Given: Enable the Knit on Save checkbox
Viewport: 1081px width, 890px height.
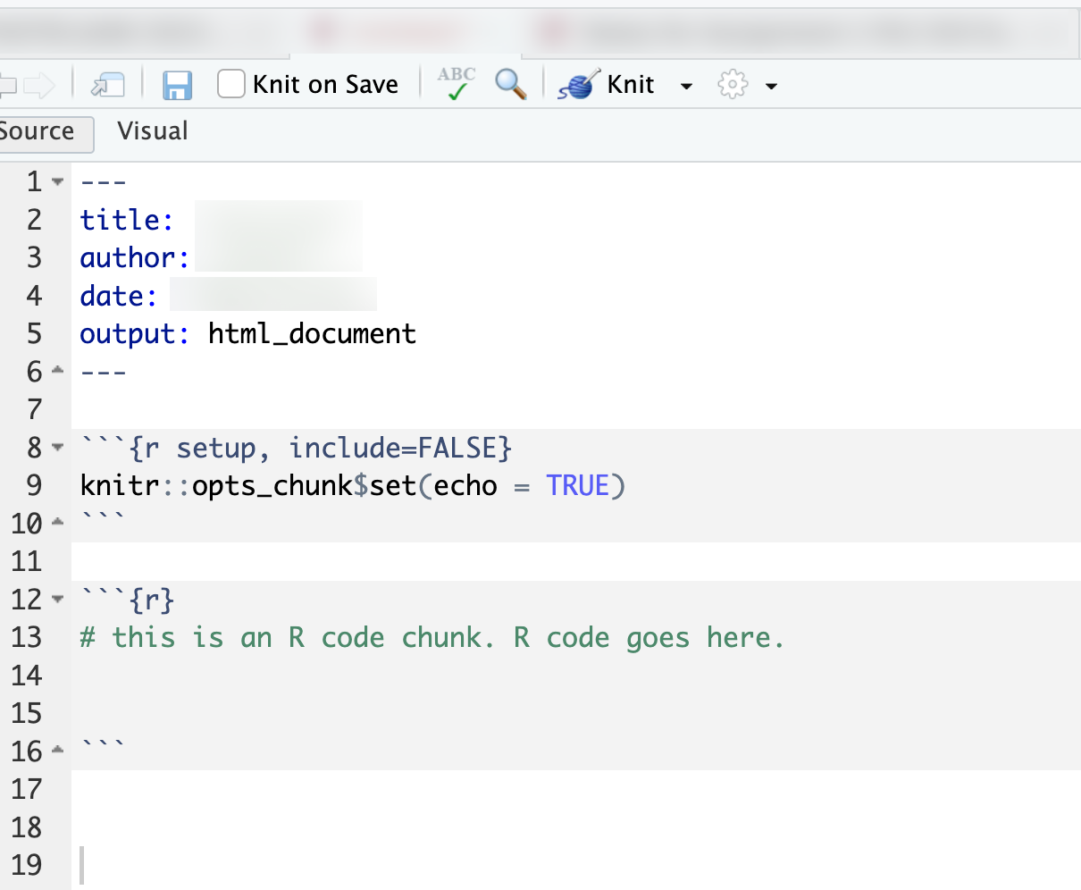Looking at the screenshot, I should [230, 83].
